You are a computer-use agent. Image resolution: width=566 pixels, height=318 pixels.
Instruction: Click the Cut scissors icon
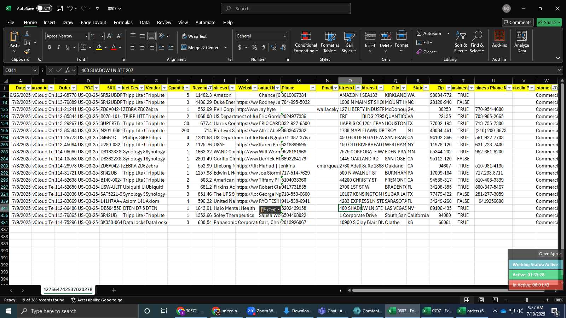point(27,34)
